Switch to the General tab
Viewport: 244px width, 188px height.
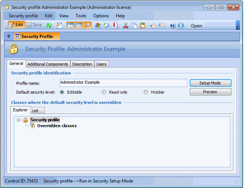[16, 64]
